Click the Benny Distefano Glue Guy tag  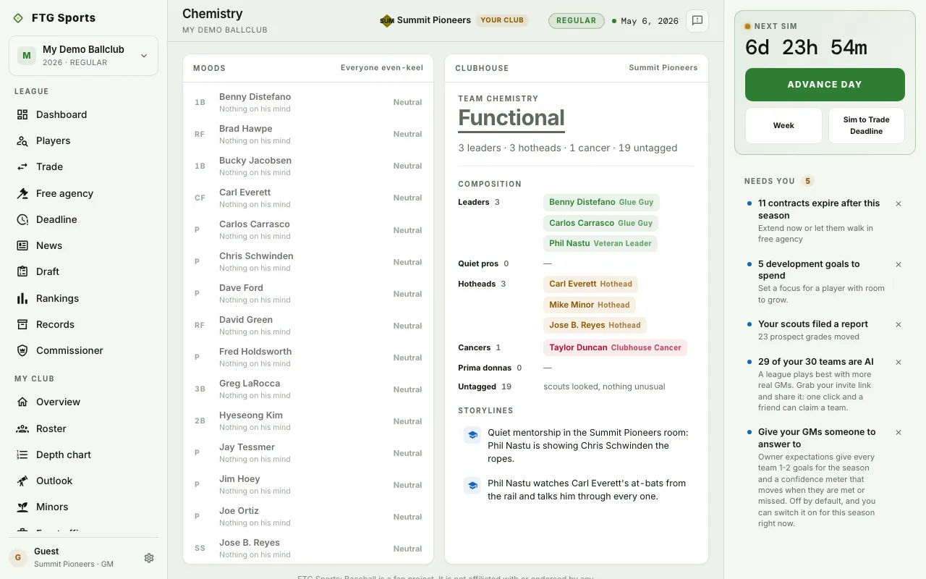click(x=601, y=203)
